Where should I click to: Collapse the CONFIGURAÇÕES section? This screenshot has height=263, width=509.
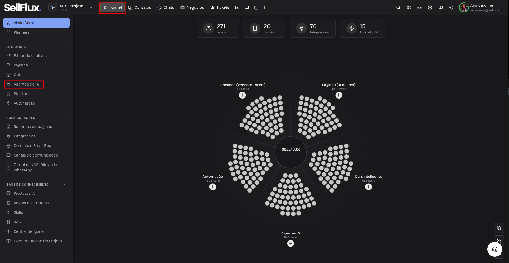click(65, 118)
